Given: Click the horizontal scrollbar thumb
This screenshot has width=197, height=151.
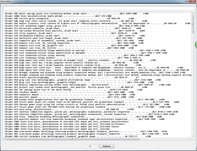Looking at the screenshot, I should pos(72,139).
